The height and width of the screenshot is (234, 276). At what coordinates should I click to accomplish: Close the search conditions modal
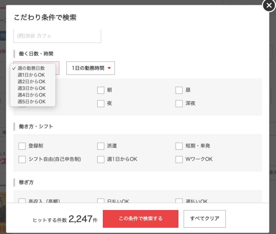[269, 6]
